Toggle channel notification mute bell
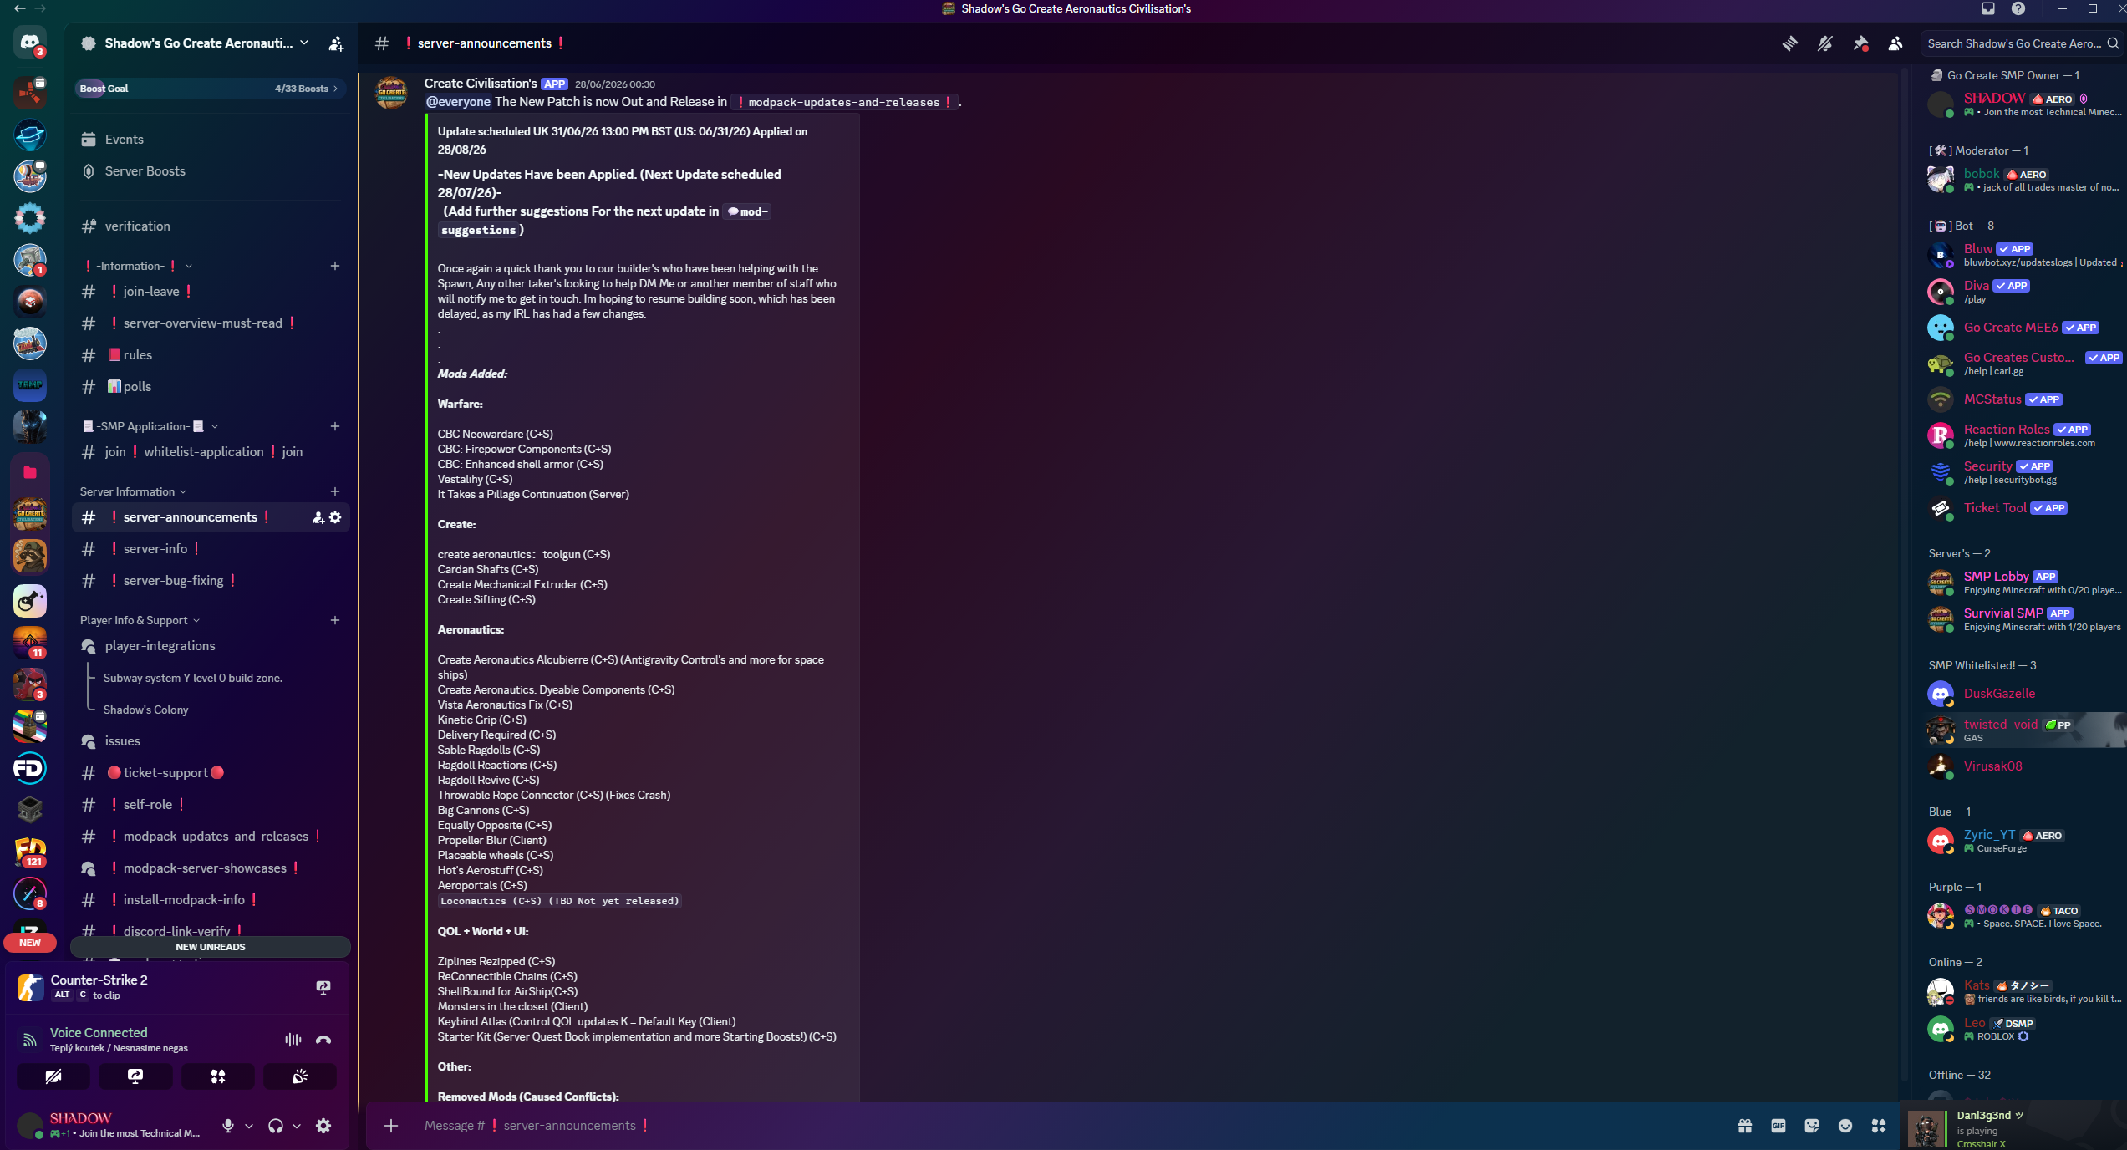The height and width of the screenshot is (1150, 2127). click(x=1825, y=43)
